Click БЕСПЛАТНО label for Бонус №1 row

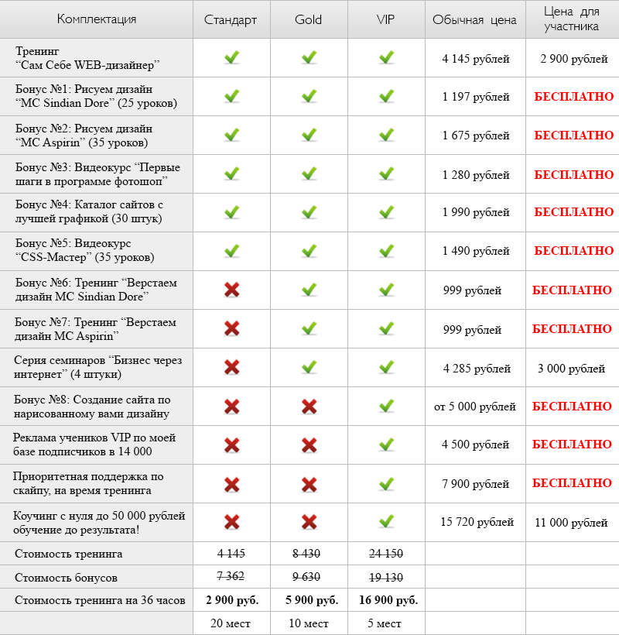click(x=573, y=97)
